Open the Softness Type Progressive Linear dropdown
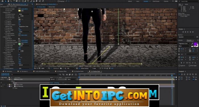Image resolution: width=199 pixels, height=107 pixels. 24,27
